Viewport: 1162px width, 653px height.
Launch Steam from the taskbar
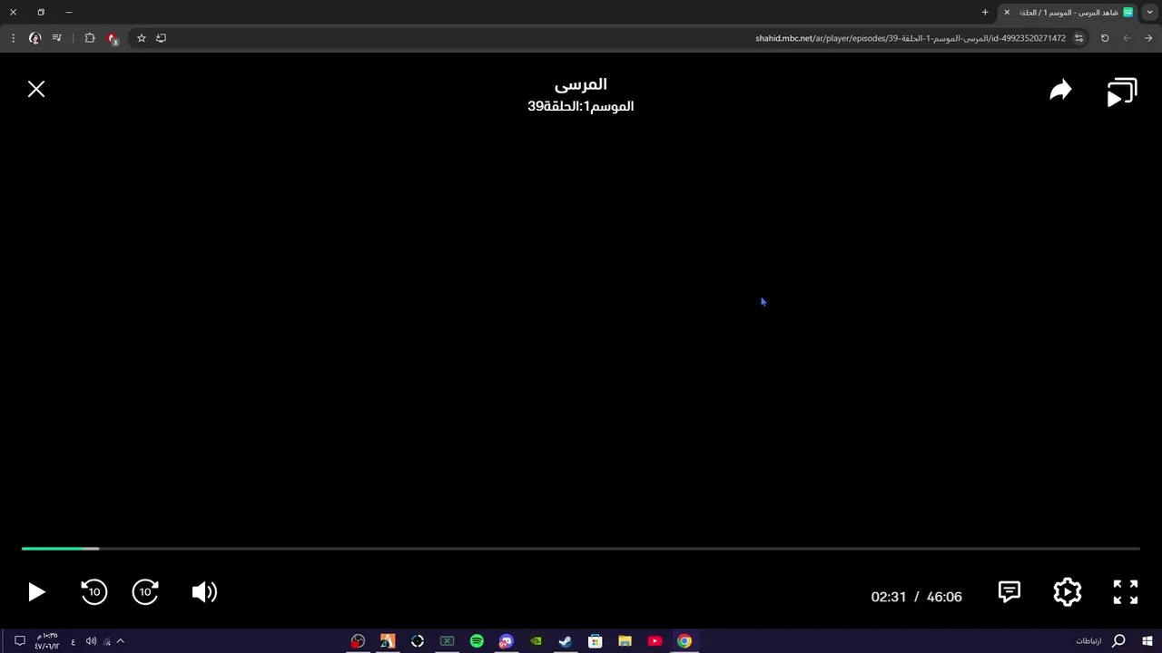click(566, 641)
